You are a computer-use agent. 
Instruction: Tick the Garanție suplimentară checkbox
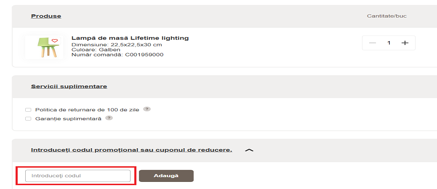pyautogui.click(x=28, y=119)
